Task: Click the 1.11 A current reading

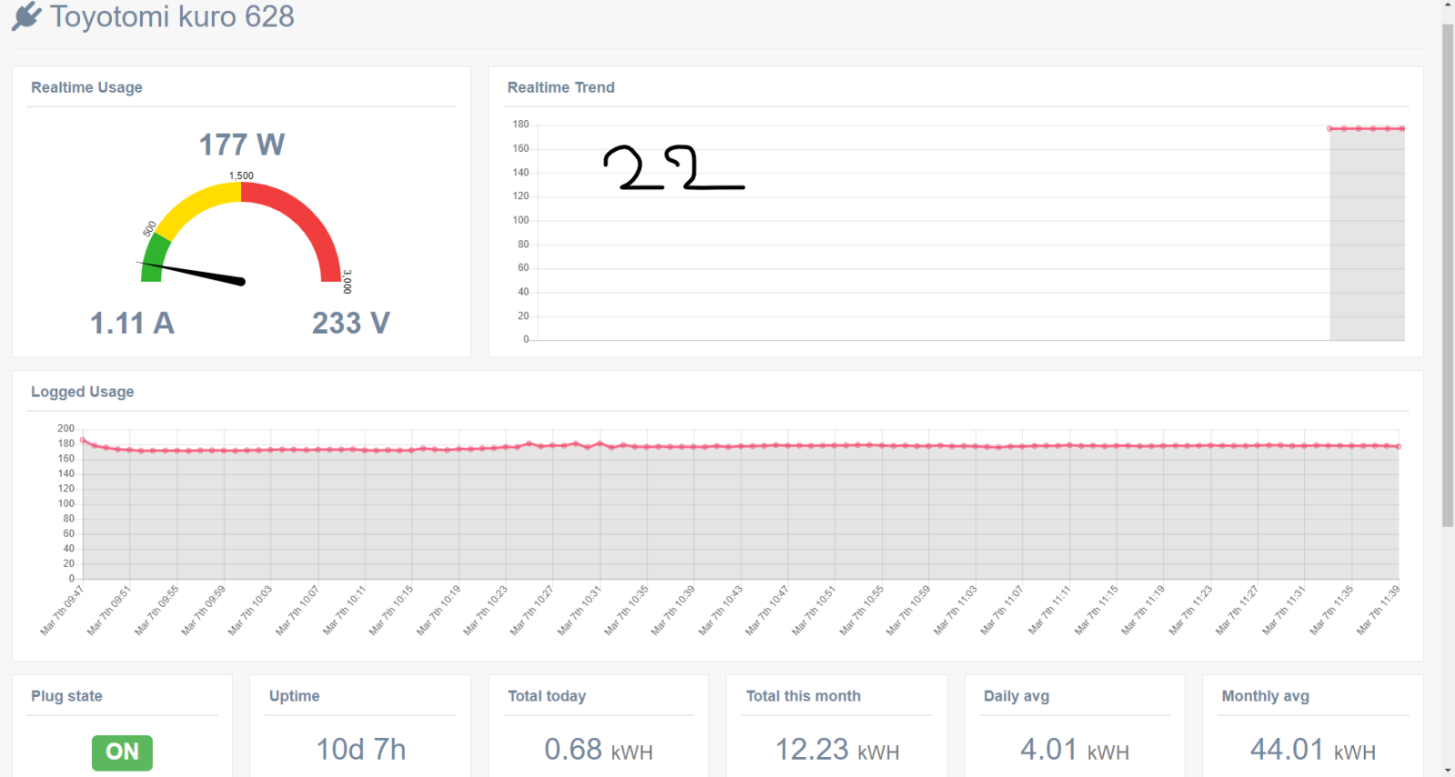Action: [x=132, y=323]
